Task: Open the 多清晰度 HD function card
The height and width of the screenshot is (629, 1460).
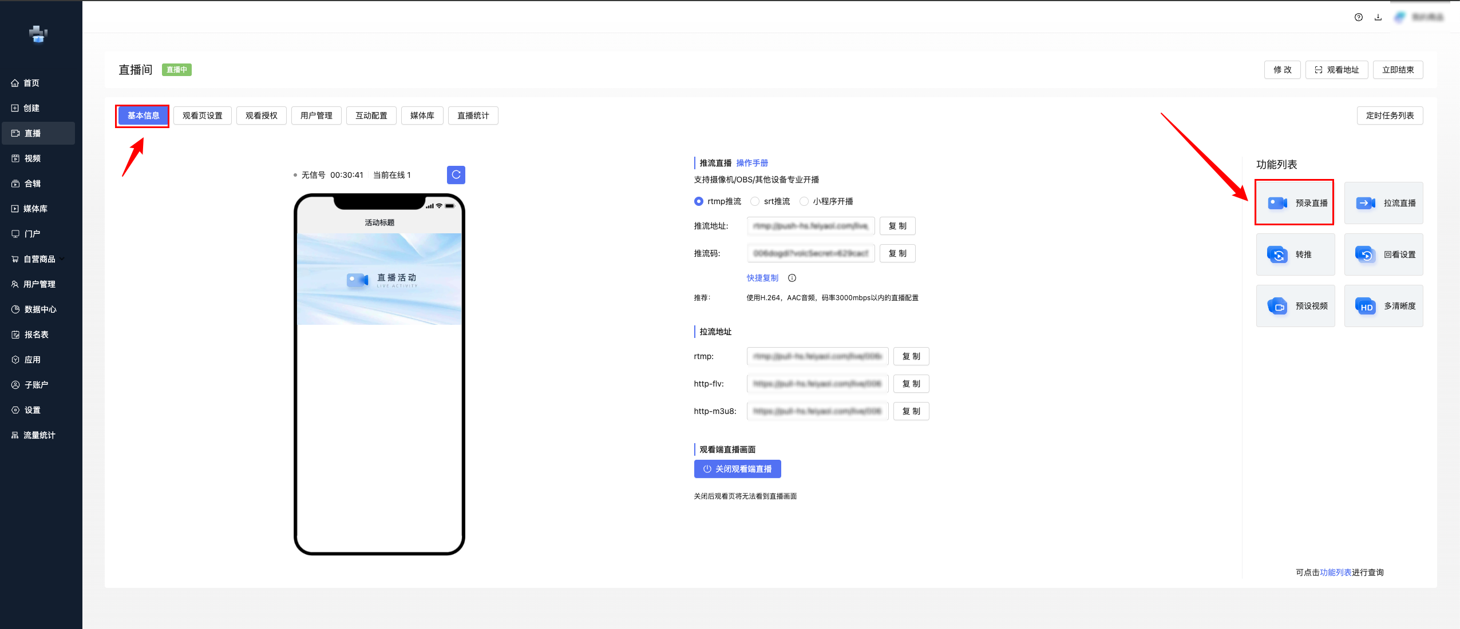Action: point(1383,306)
